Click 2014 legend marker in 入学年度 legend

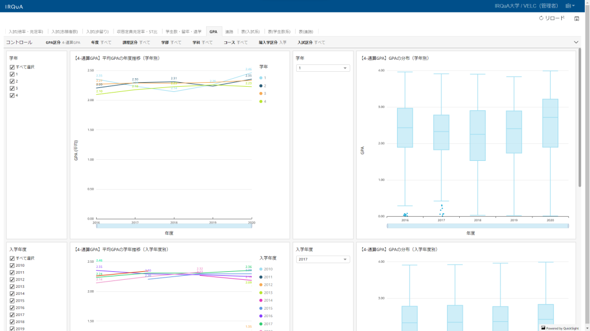pyautogui.click(x=261, y=300)
